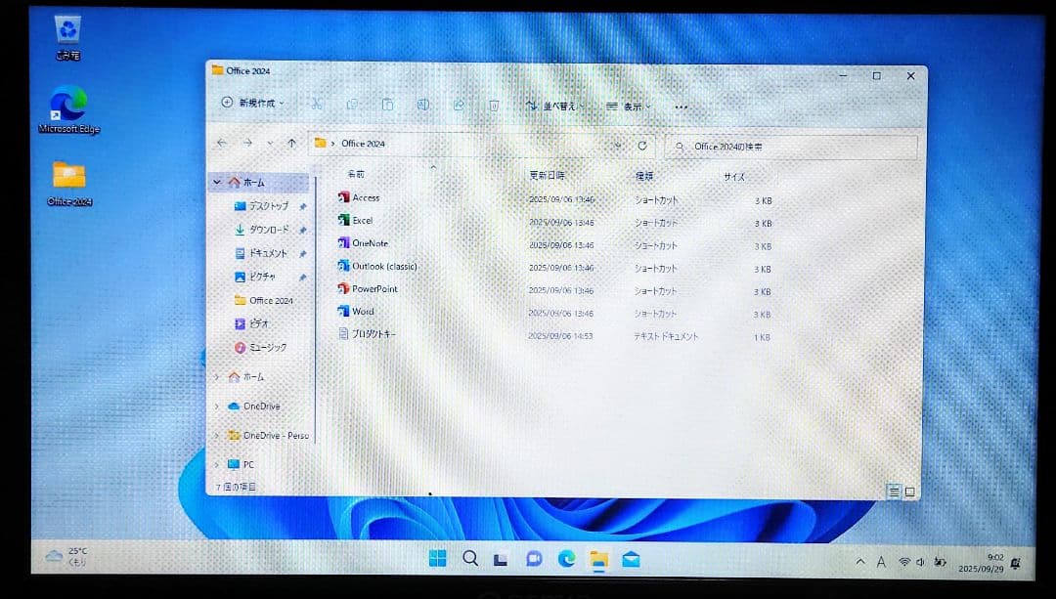
Task: Click the refresh icon in the address bar
Action: coord(643,143)
